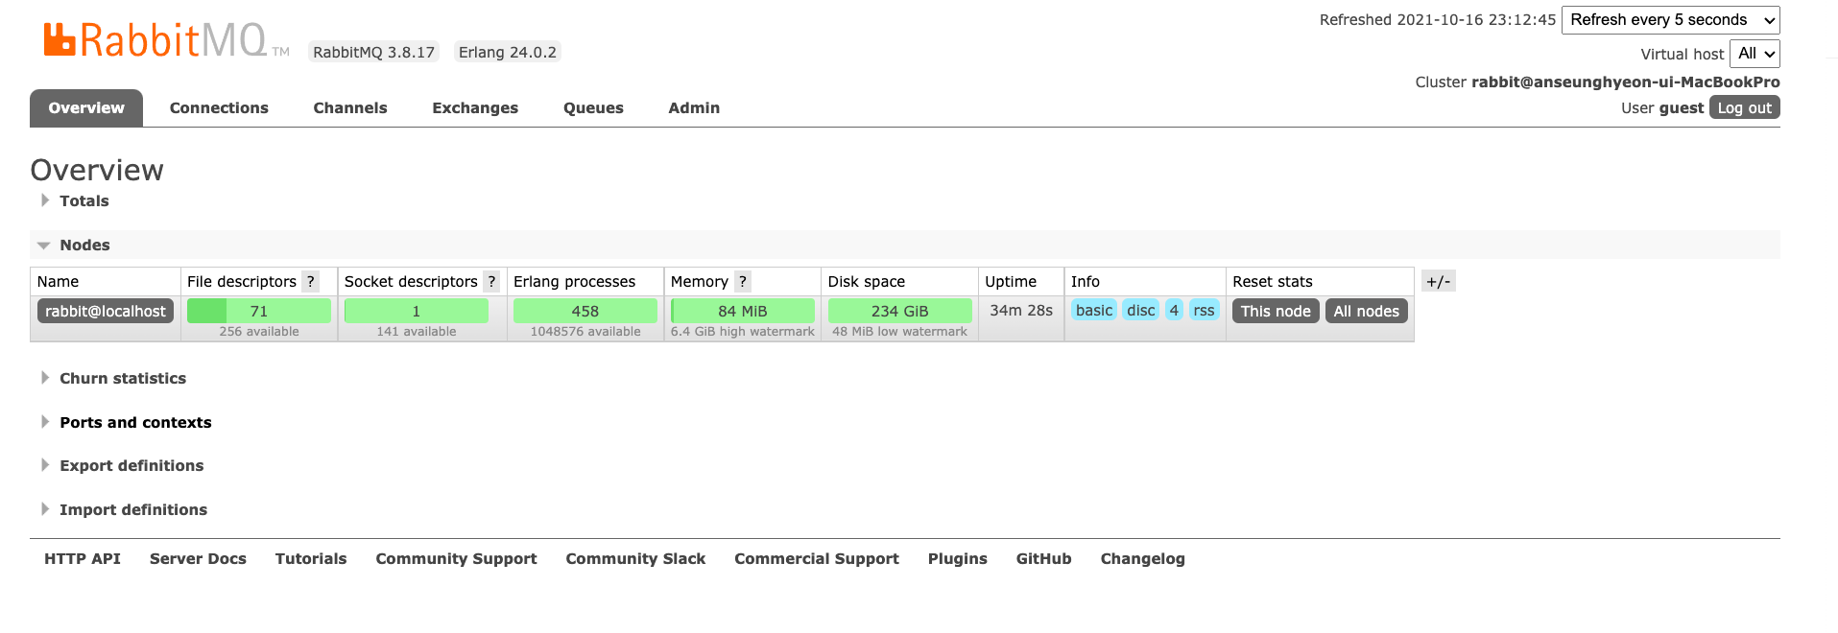Image resolution: width=1838 pixels, height=633 pixels.
Task: Click the '4' info tag
Action: coord(1174,310)
